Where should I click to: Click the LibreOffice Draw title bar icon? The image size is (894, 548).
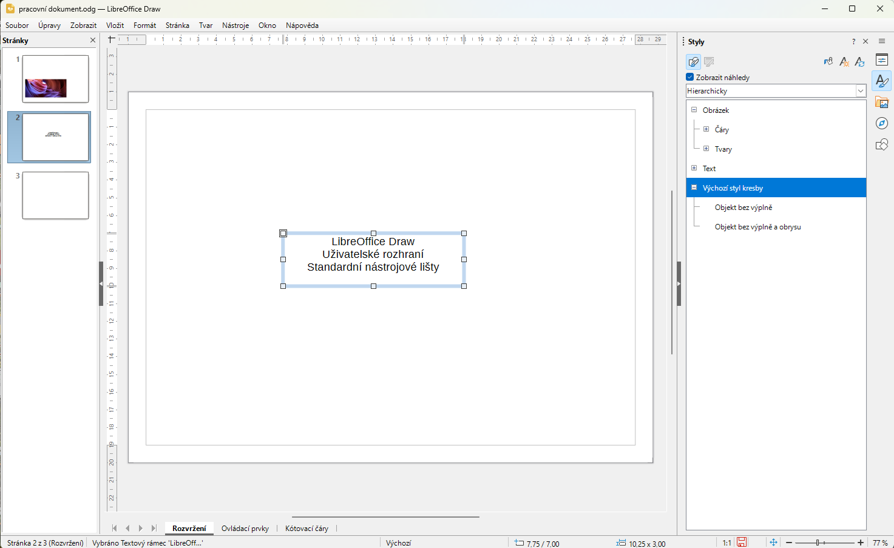point(10,8)
